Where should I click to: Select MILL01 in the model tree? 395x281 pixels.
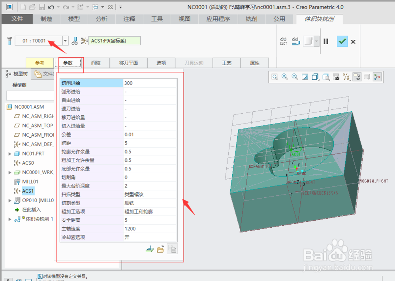pyautogui.click(x=30, y=182)
